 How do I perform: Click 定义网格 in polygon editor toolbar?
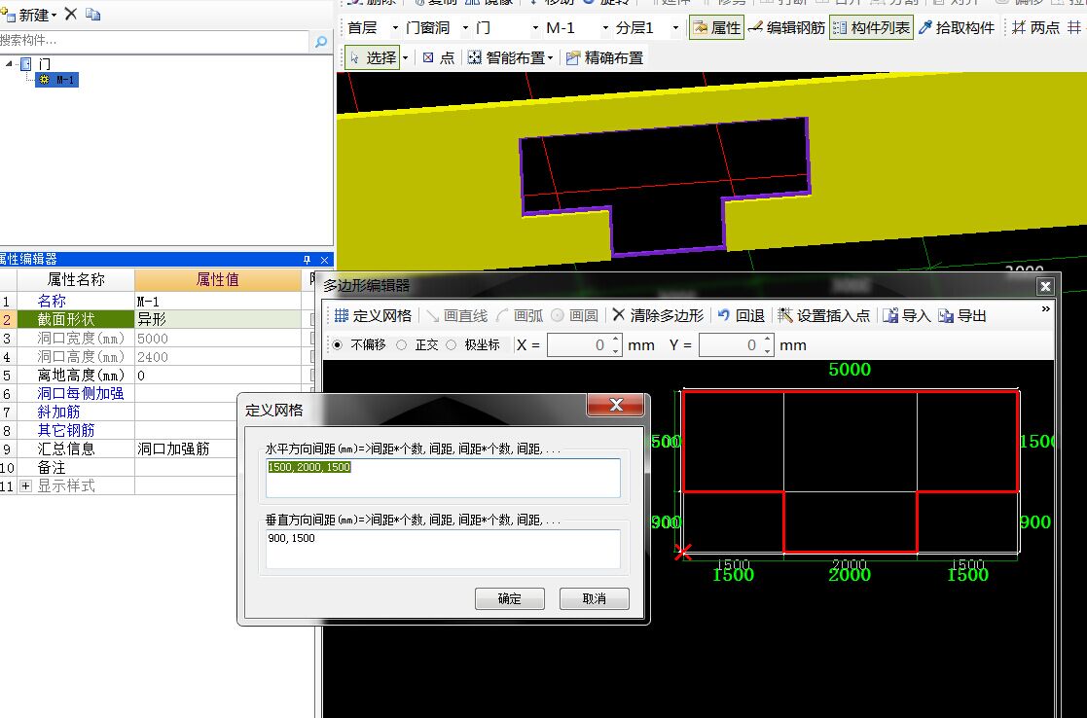click(373, 316)
